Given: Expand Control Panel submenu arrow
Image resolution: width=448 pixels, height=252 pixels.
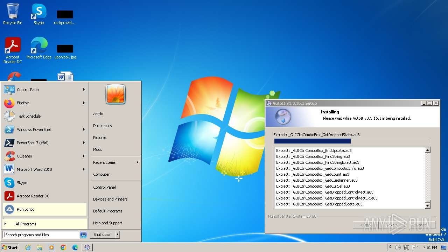Looking at the screenshot, I should [84, 90].
